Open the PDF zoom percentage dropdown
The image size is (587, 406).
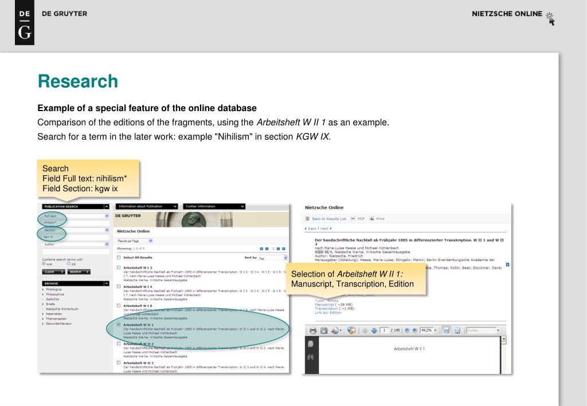coord(435,330)
